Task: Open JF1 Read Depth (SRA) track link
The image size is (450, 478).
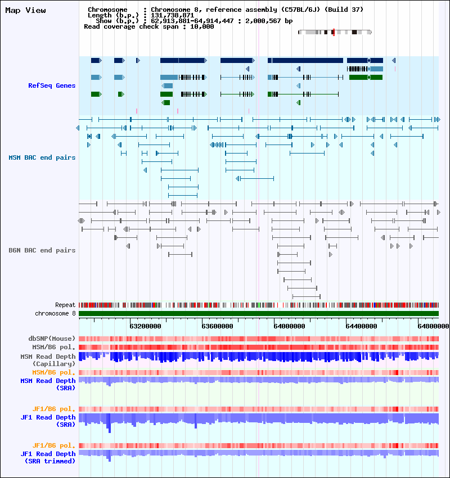Action: [48, 421]
